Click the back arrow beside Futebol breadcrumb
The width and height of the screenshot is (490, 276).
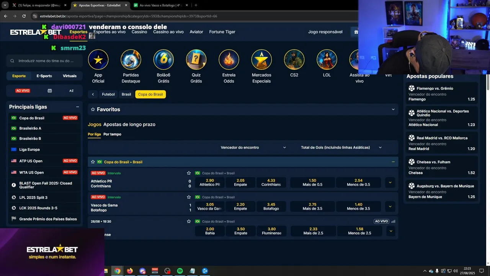pyautogui.click(x=93, y=94)
